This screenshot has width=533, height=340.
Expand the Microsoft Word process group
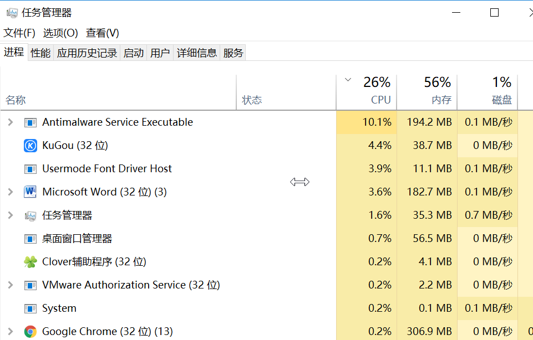coord(11,192)
